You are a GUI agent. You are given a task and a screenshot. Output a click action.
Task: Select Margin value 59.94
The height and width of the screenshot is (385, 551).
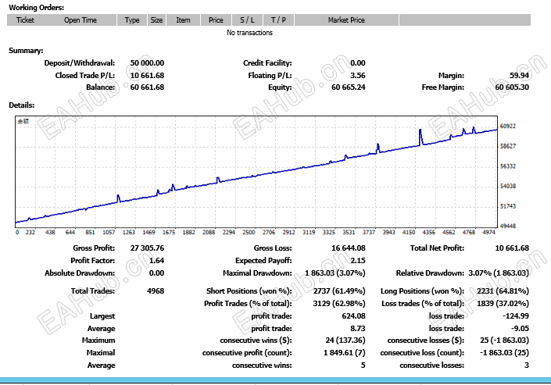pyautogui.click(x=520, y=75)
